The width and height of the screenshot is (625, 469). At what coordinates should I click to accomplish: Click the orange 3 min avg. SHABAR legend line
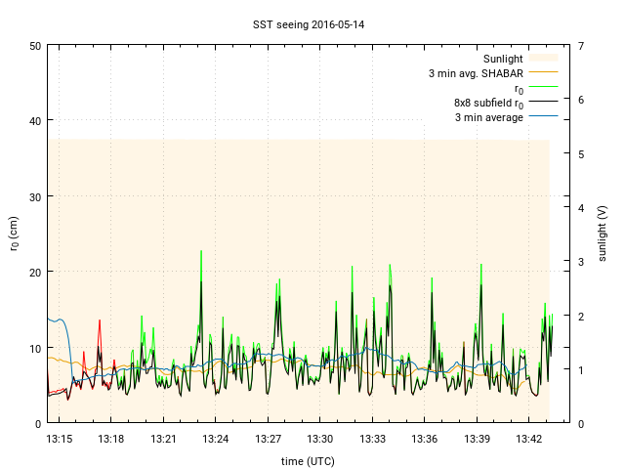[544, 73]
